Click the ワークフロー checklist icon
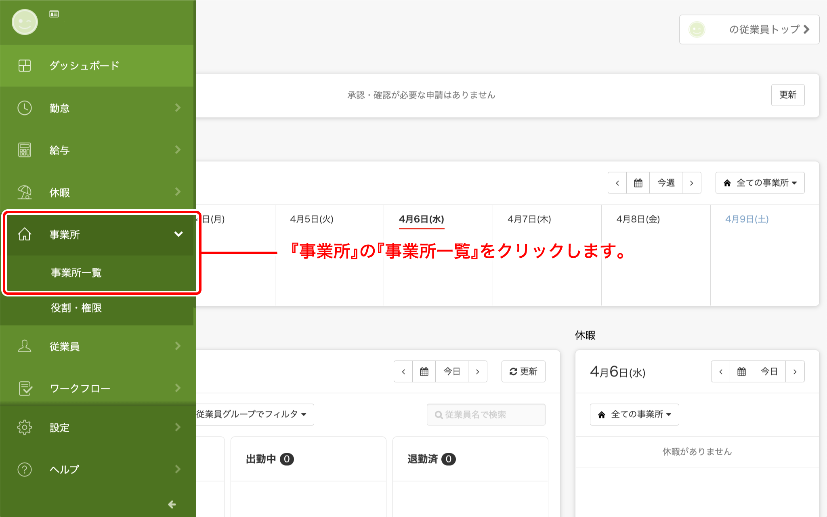The image size is (827, 517). coord(25,388)
